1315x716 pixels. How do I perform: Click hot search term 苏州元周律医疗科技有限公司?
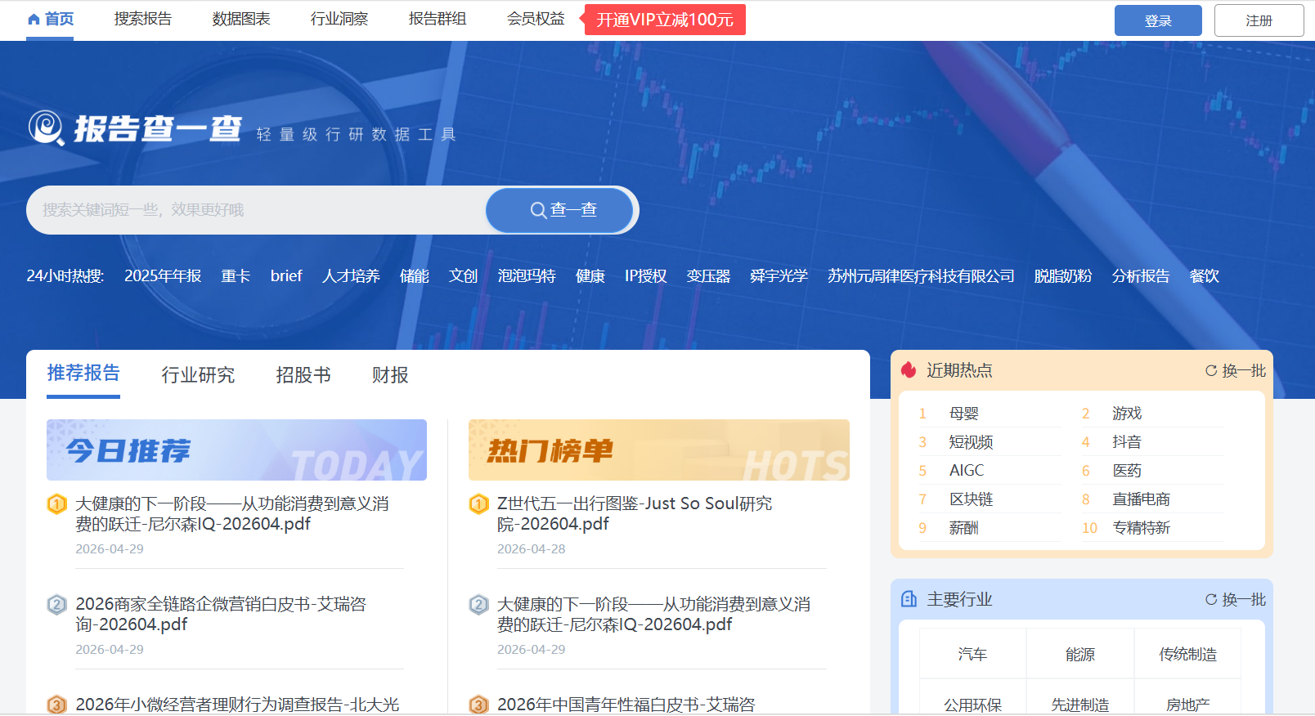(921, 276)
